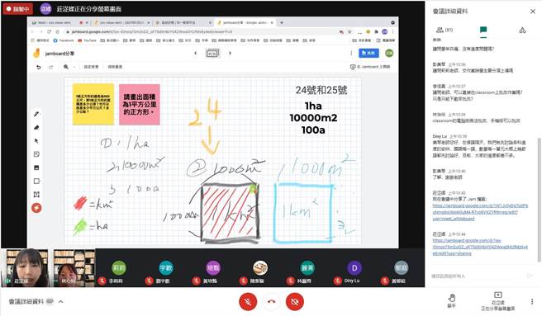
Task: Open the YouTube bookmark
Action: tap(87, 40)
